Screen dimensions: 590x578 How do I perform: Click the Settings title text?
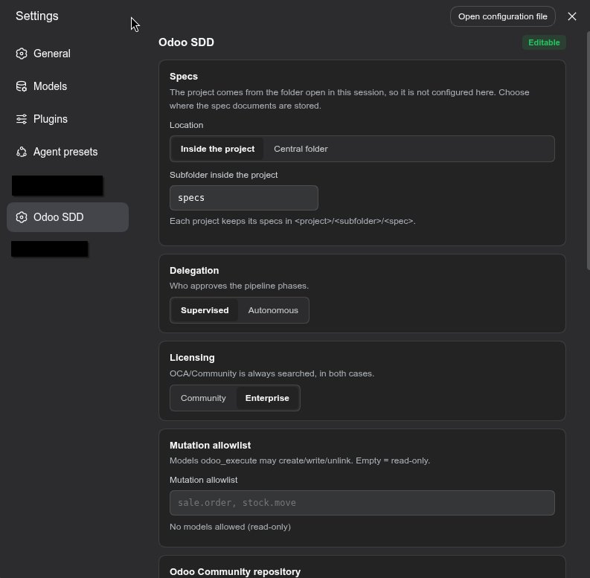pos(37,16)
